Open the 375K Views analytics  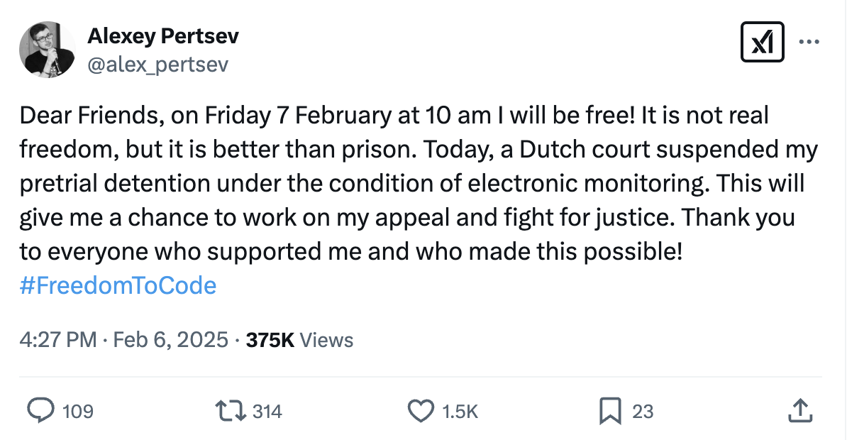pos(299,340)
